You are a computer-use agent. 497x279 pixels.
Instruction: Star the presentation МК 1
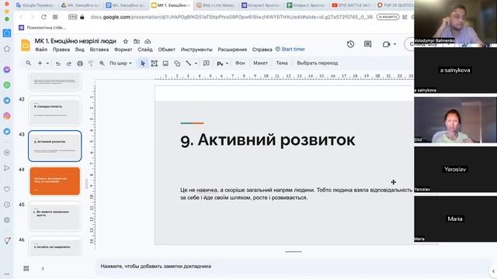126,41
